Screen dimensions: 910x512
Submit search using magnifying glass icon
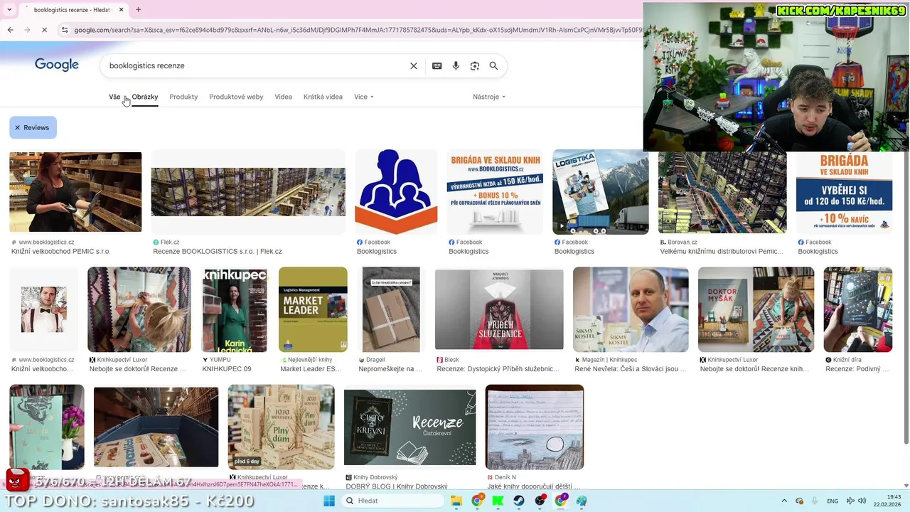[x=493, y=66]
